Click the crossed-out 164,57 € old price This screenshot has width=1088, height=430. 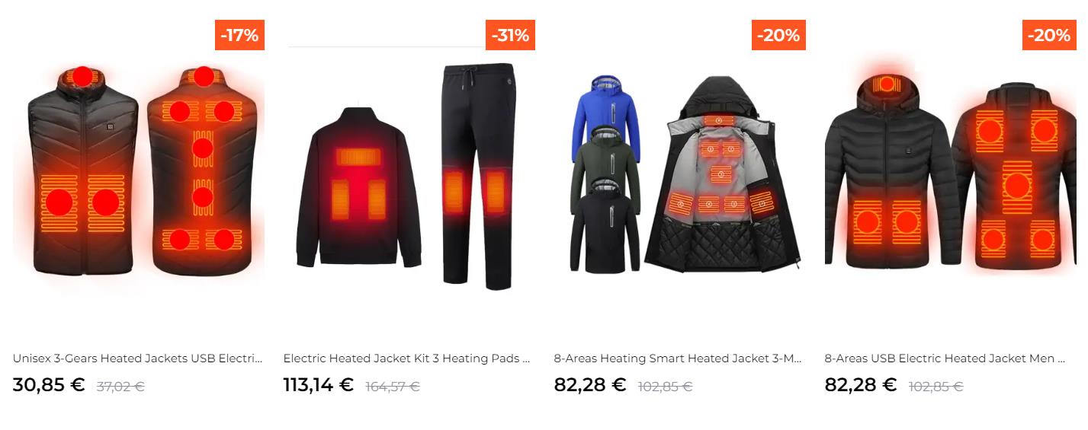coord(393,387)
